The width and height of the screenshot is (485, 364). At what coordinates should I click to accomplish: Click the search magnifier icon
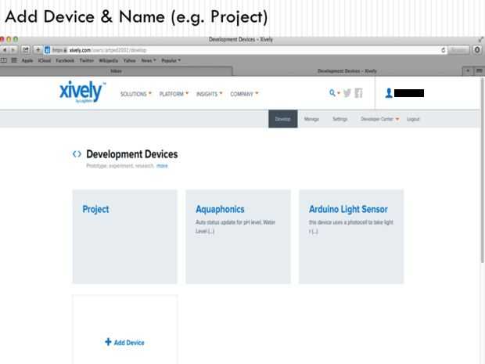point(332,93)
